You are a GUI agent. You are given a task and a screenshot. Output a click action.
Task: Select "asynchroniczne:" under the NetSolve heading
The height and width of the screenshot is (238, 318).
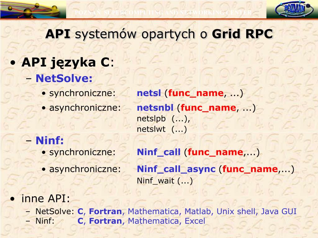85,108
